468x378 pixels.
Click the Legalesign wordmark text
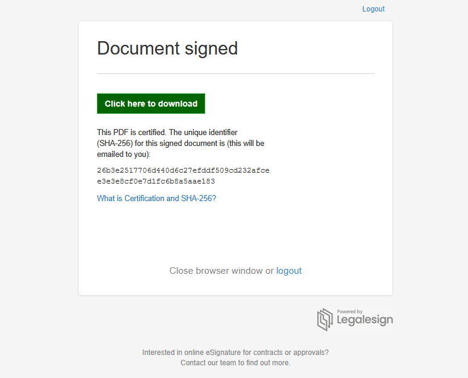364,320
